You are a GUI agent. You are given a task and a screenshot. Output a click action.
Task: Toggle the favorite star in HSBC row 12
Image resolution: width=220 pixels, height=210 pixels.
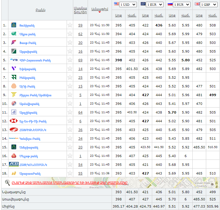pyautogui.click(x=70, y=121)
